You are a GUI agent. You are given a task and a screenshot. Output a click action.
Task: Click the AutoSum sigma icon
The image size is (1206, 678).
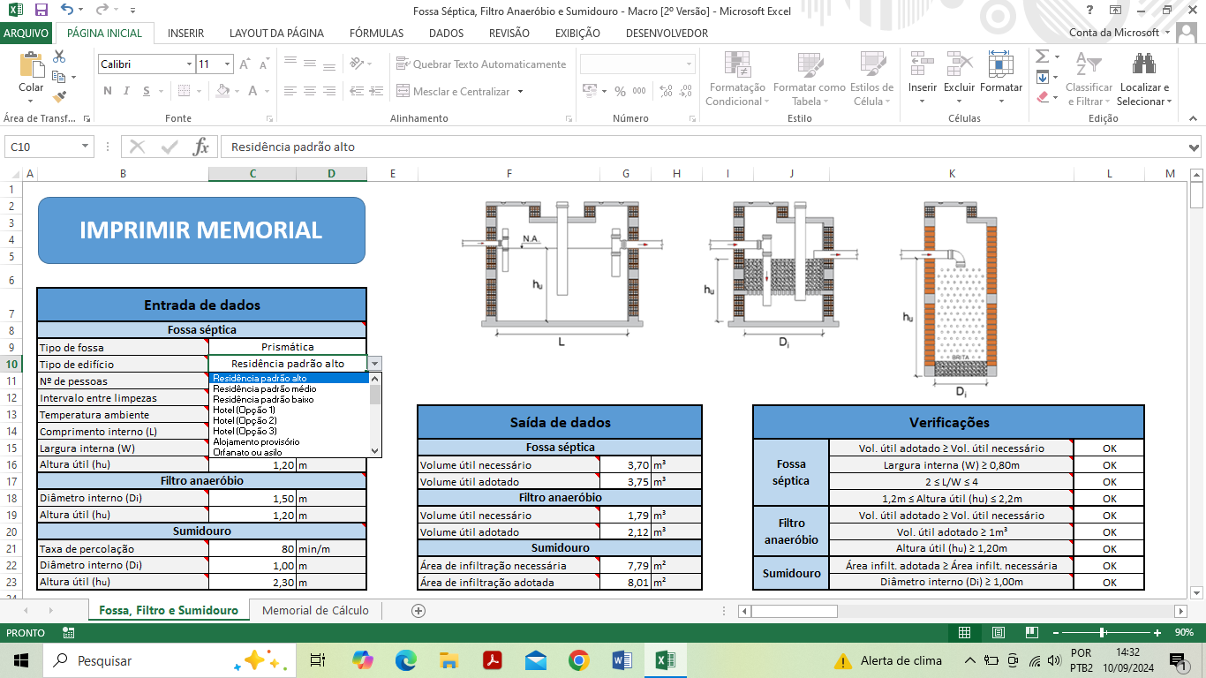coord(1042,56)
